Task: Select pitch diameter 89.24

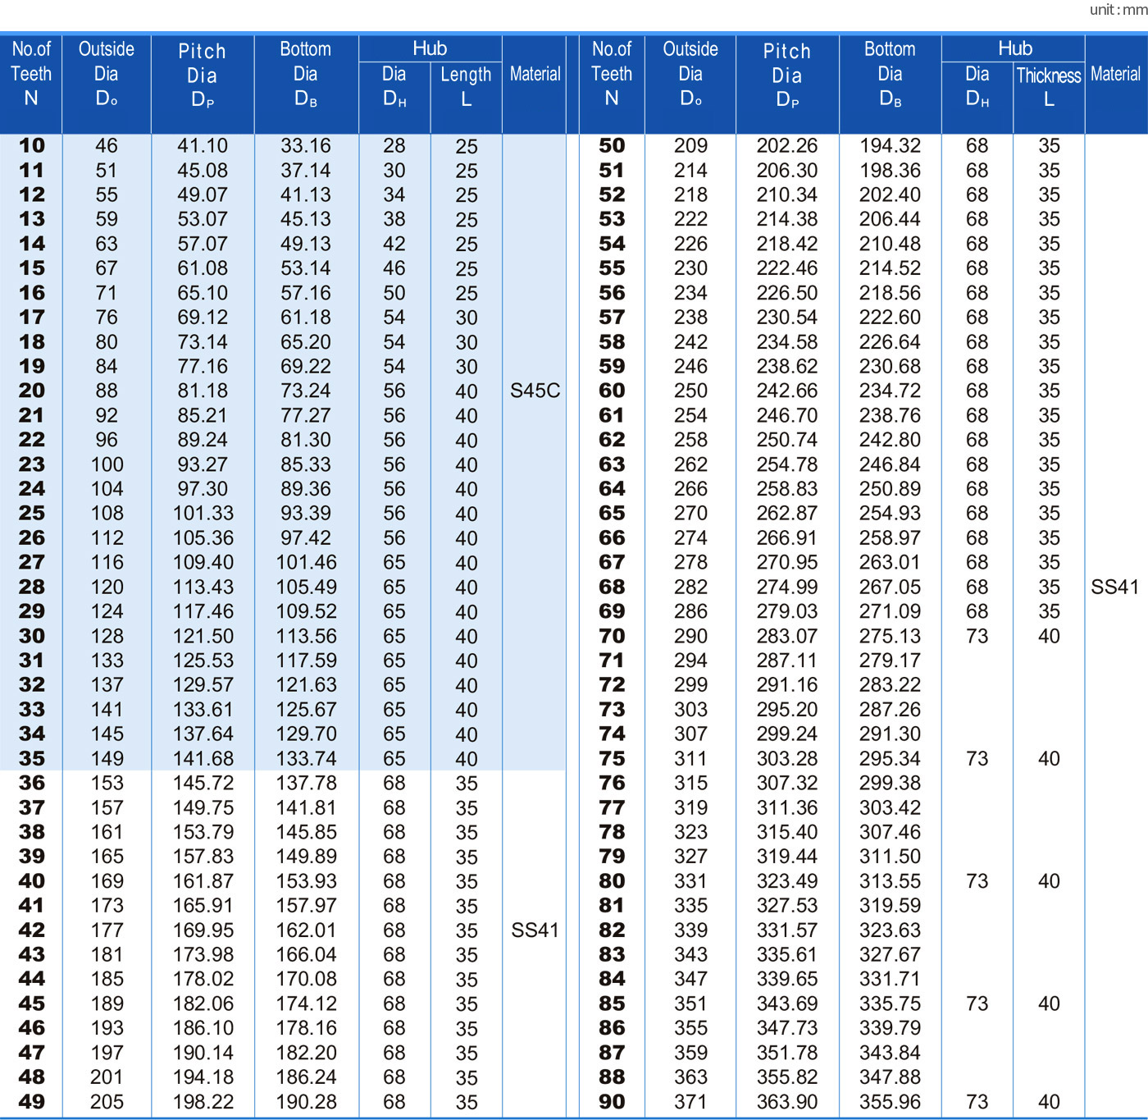Action: tap(203, 440)
